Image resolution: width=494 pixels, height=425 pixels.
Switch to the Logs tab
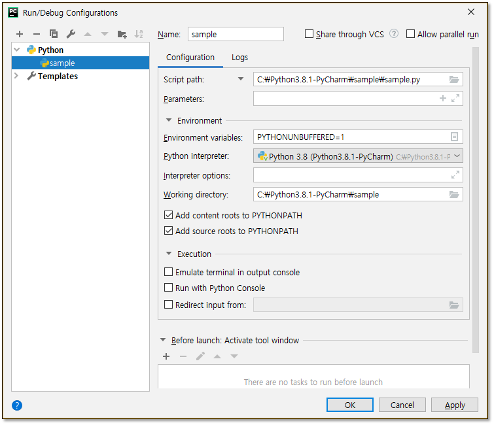[239, 58]
